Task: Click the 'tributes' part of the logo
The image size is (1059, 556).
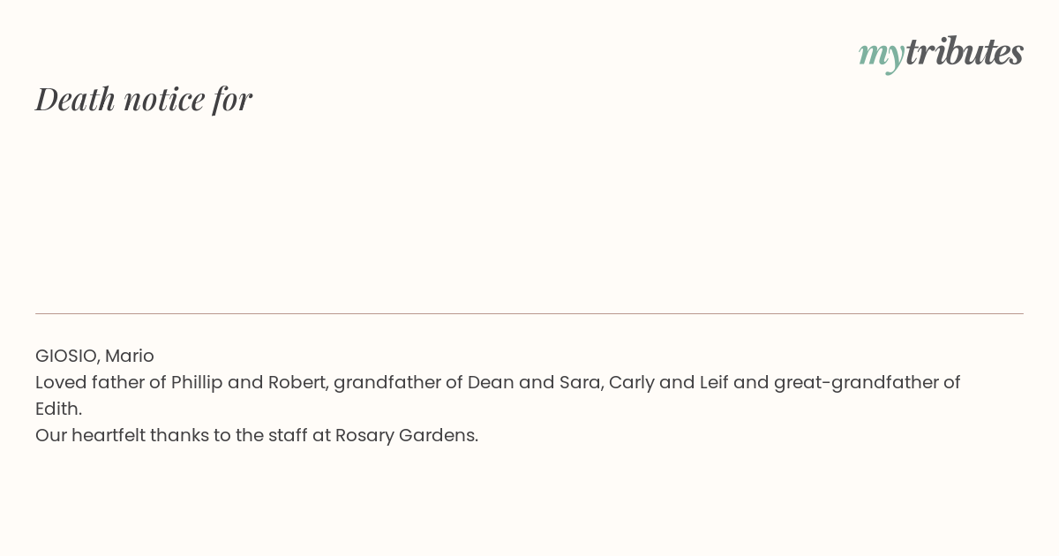Action: [964, 51]
